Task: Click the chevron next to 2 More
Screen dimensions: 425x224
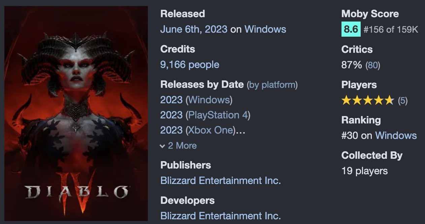Action: pos(163,146)
